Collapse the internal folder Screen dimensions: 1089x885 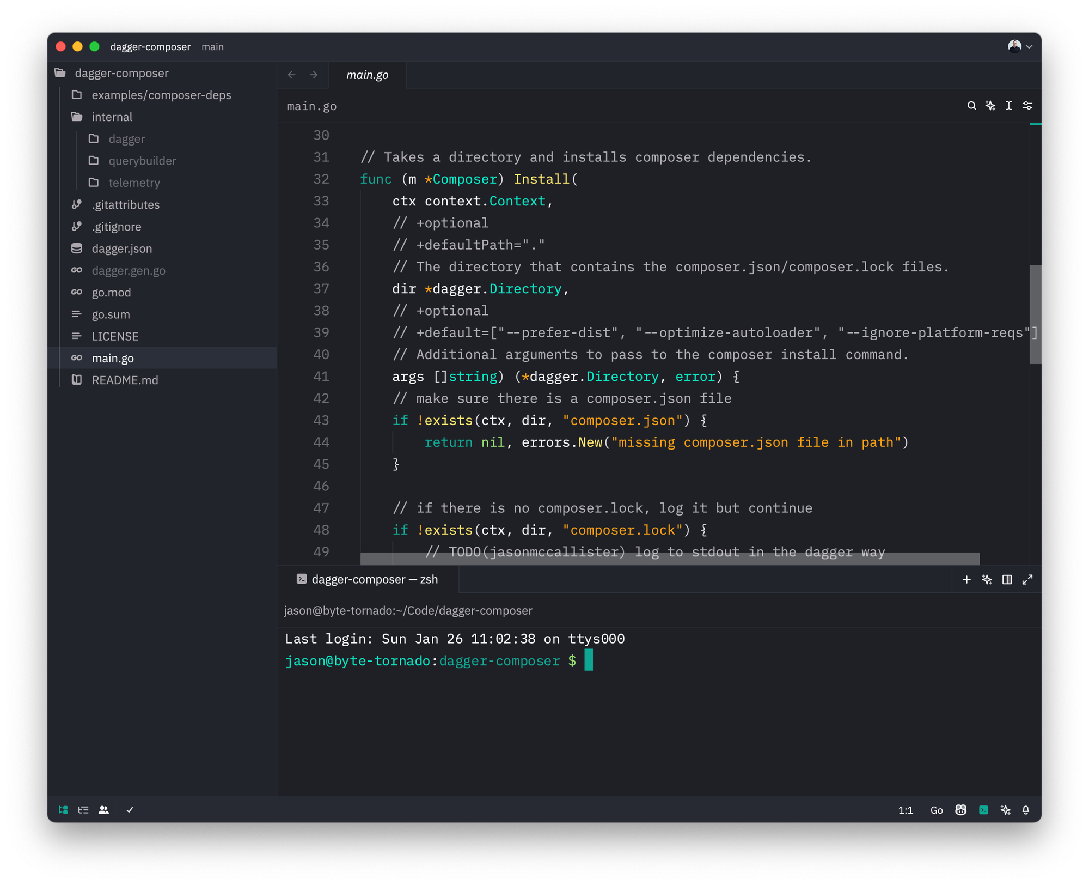(112, 117)
